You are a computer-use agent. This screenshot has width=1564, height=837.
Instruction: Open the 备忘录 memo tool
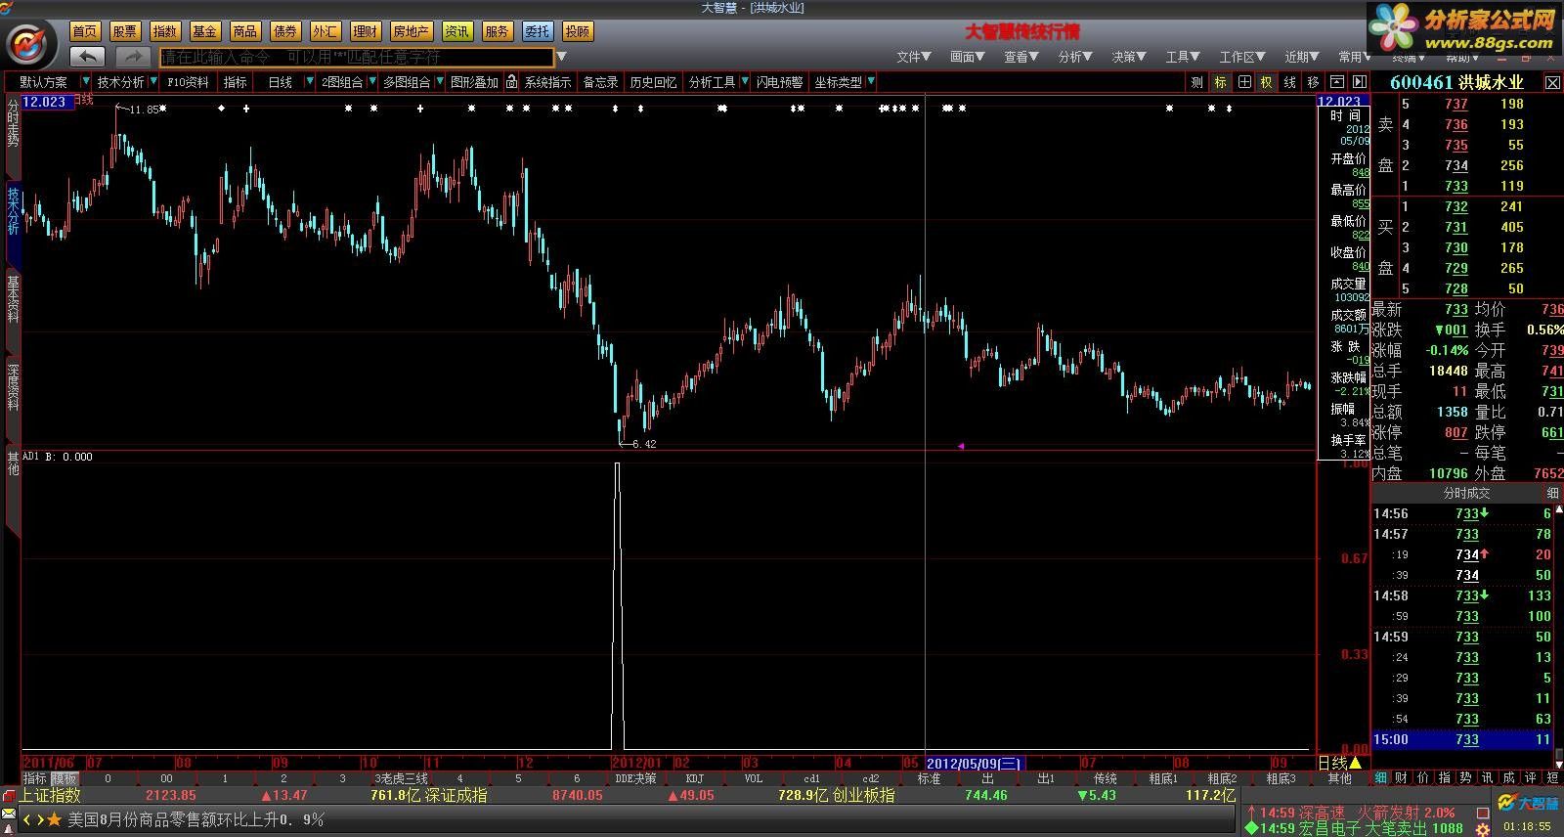600,82
